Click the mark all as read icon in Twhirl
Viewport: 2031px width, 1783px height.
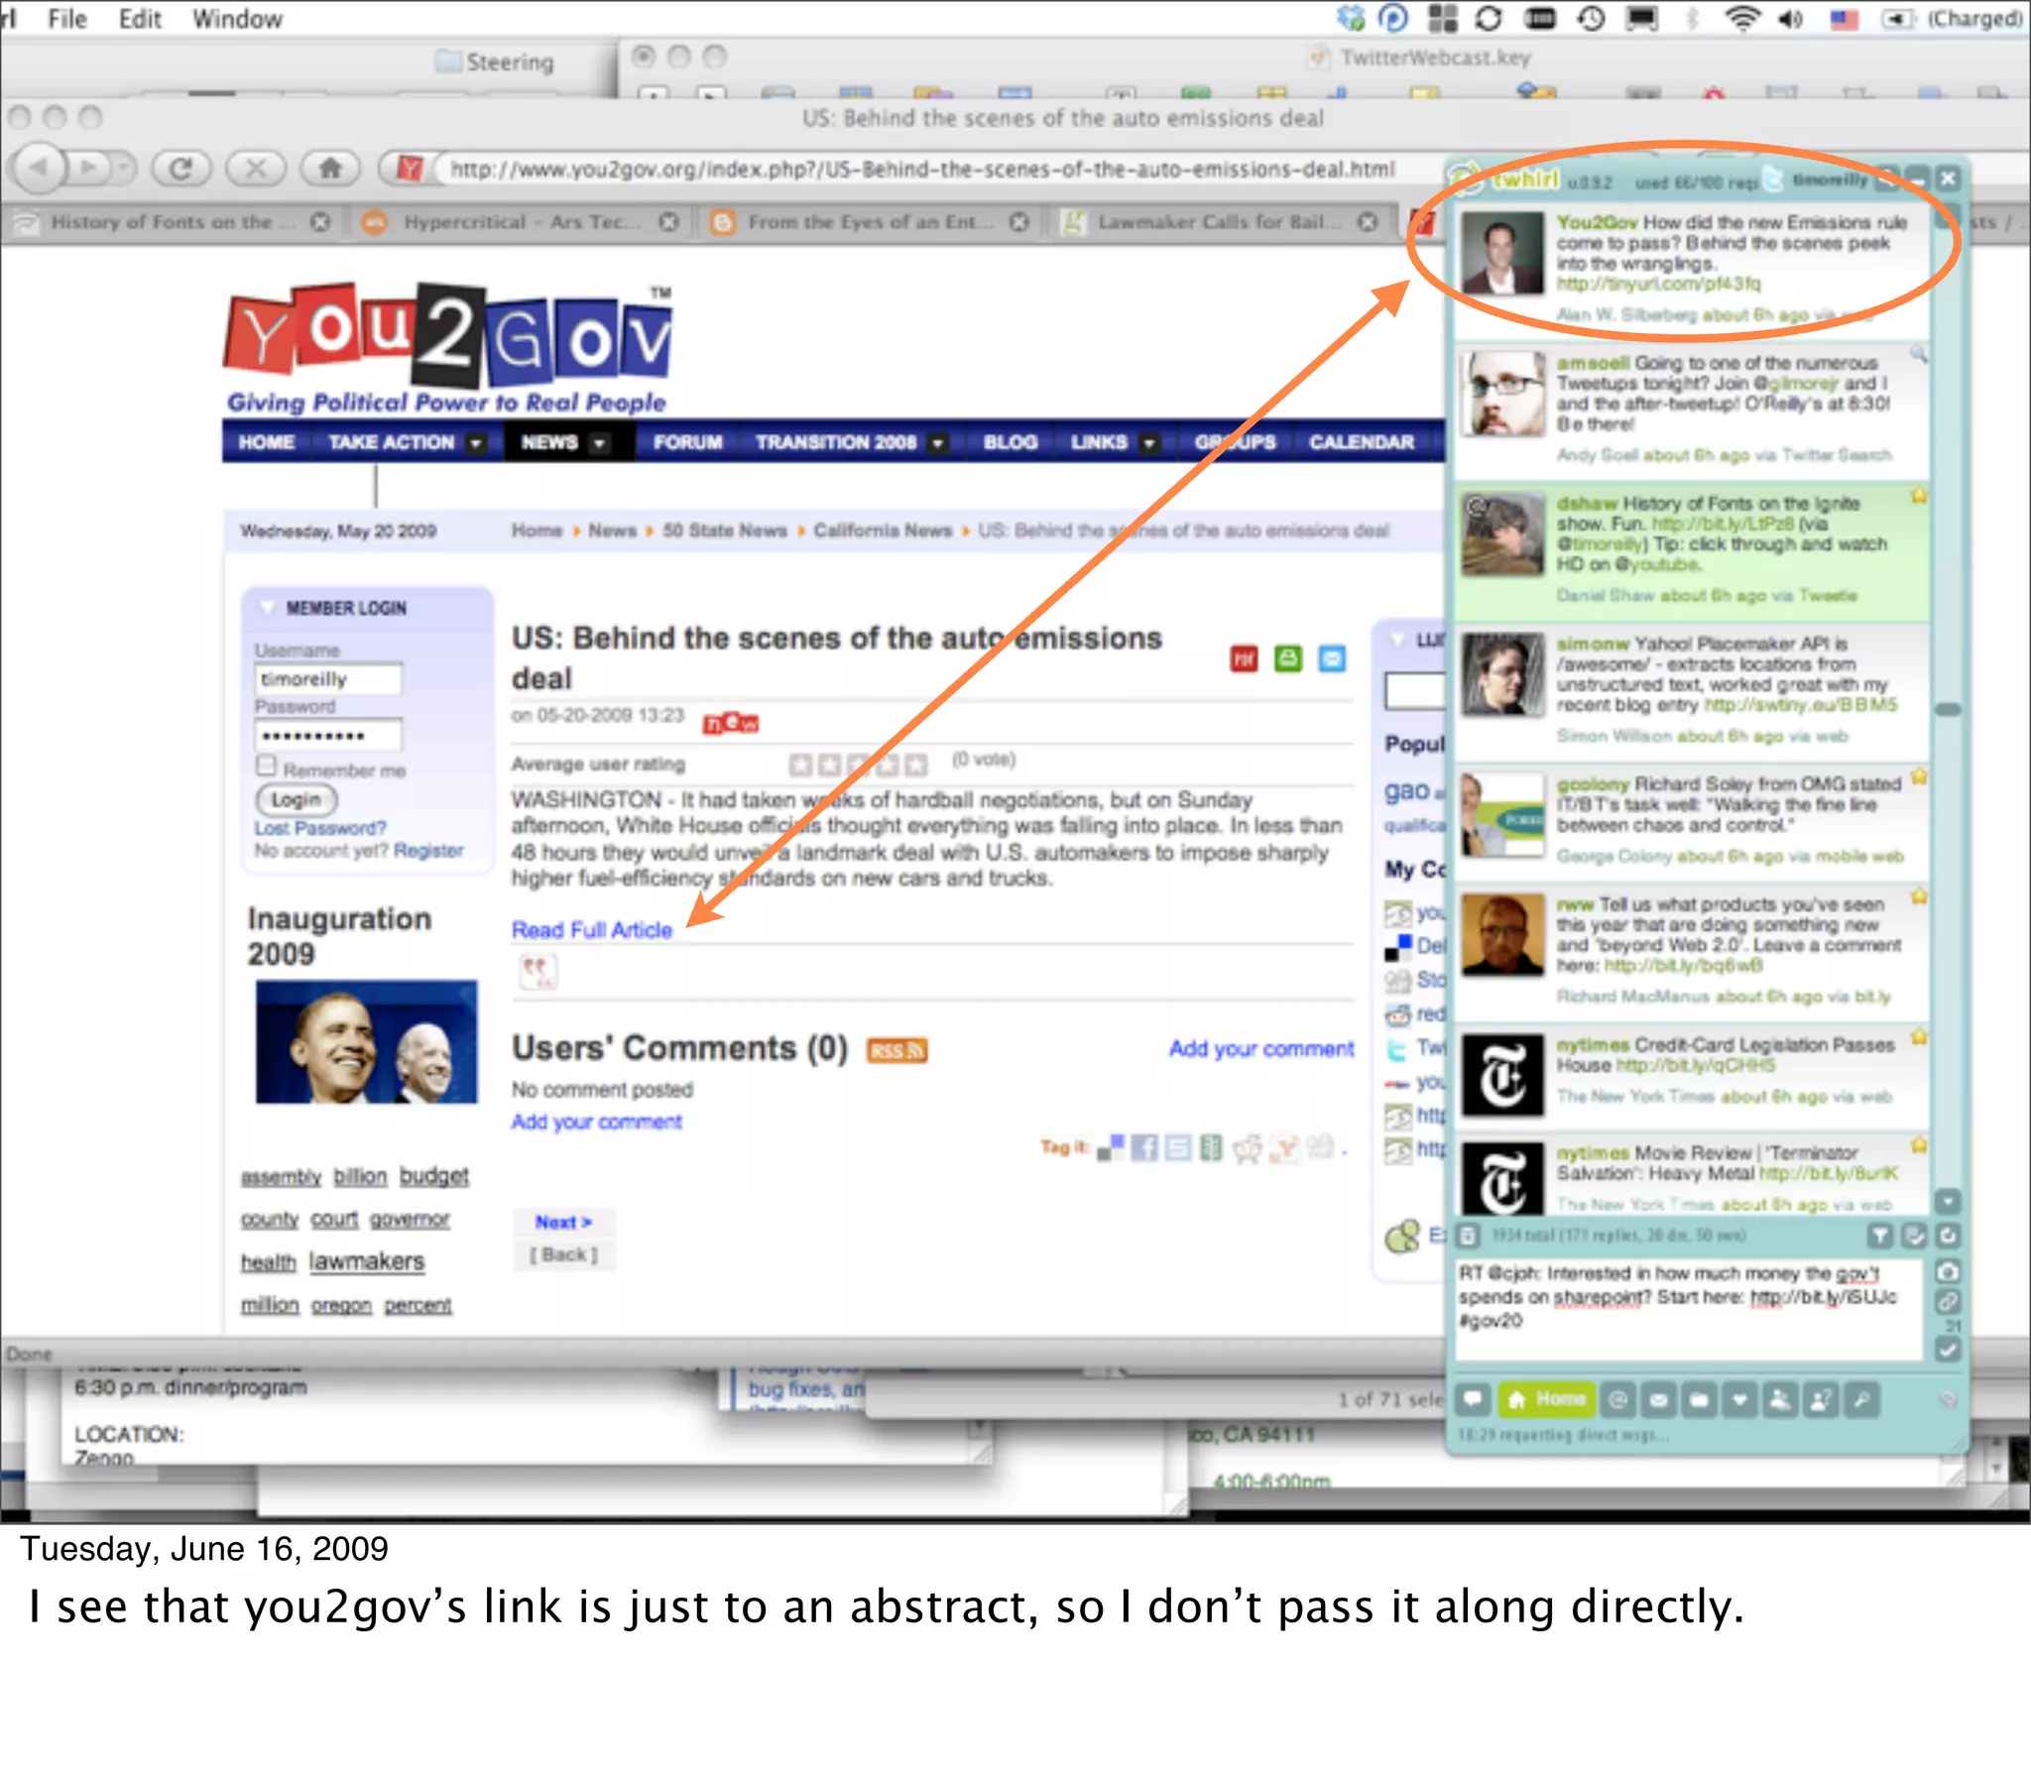[1914, 1236]
